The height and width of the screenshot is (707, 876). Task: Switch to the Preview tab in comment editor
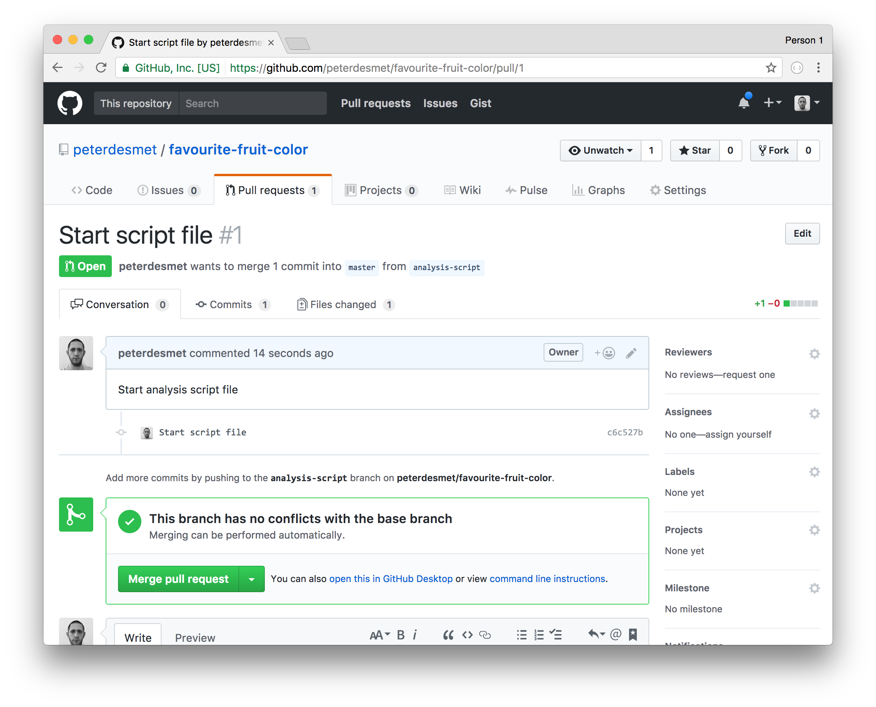click(x=195, y=638)
